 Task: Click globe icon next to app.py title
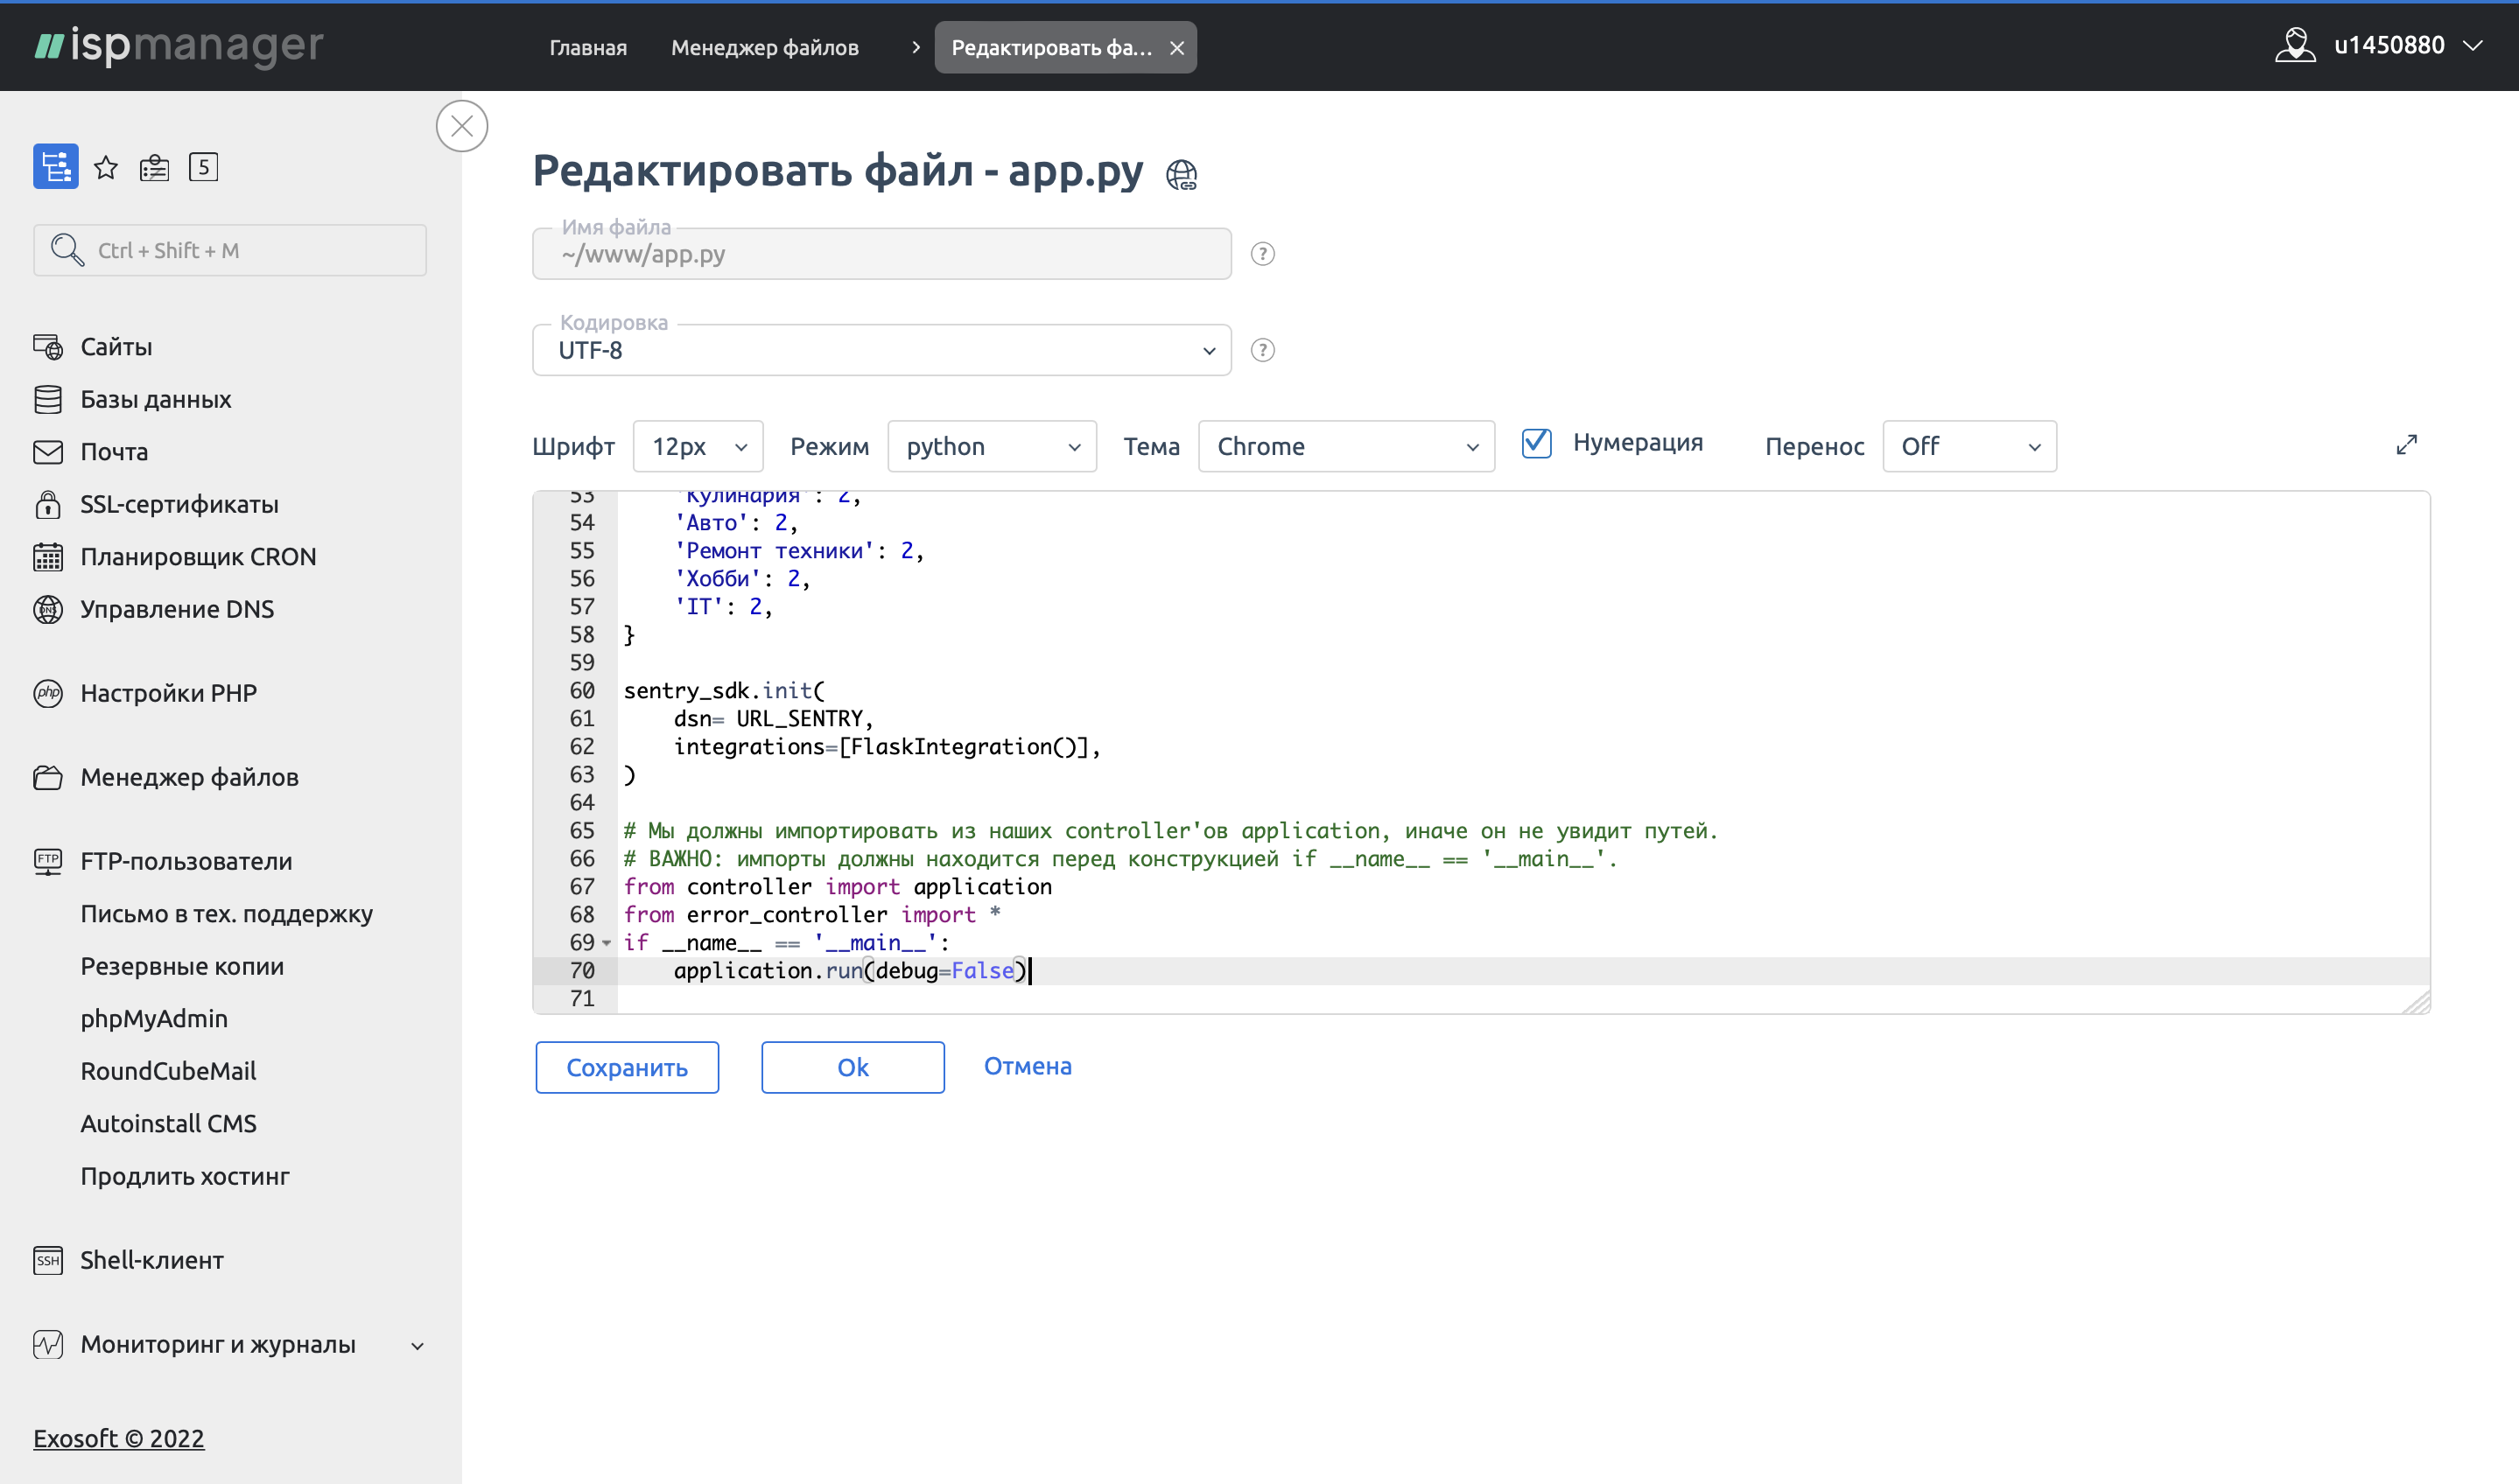pos(1181,175)
